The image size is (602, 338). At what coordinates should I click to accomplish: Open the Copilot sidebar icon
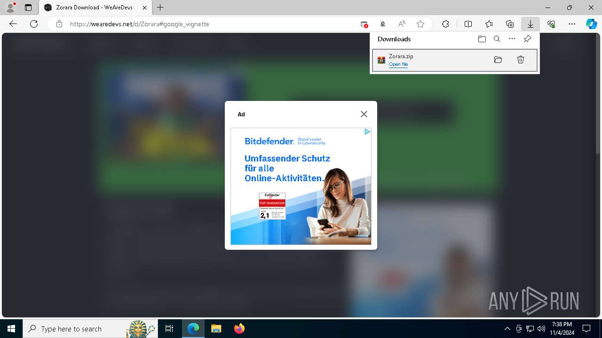592,24
